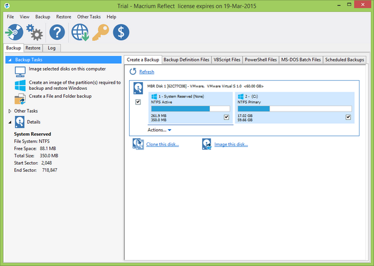
Task: Select the Create a Backup tab
Action: (143, 60)
